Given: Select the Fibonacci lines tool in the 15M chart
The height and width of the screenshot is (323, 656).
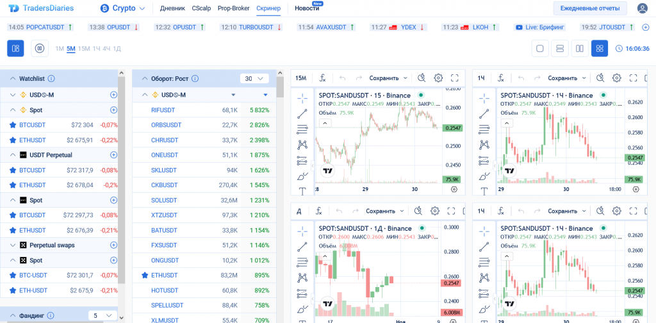Looking at the screenshot, I should 302,129.
